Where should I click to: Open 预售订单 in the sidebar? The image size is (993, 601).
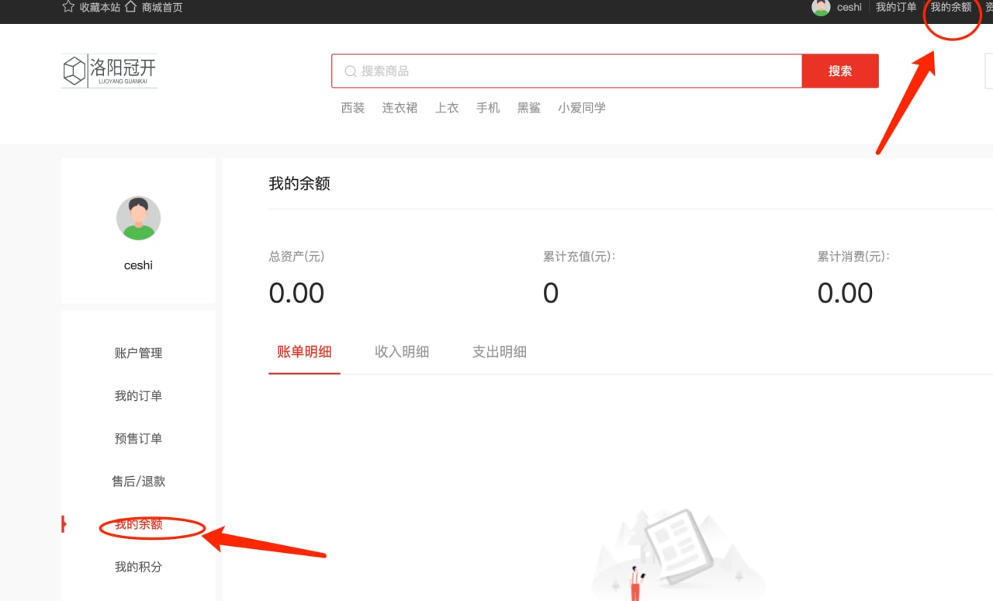(139, 438)
